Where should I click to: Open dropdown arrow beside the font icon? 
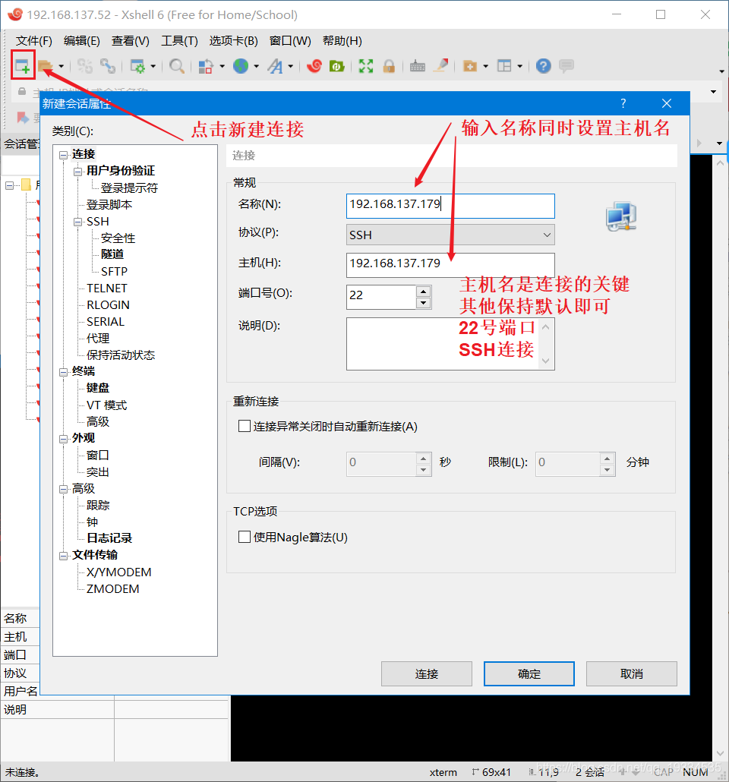pyautogui.click(x=290, y=66)
